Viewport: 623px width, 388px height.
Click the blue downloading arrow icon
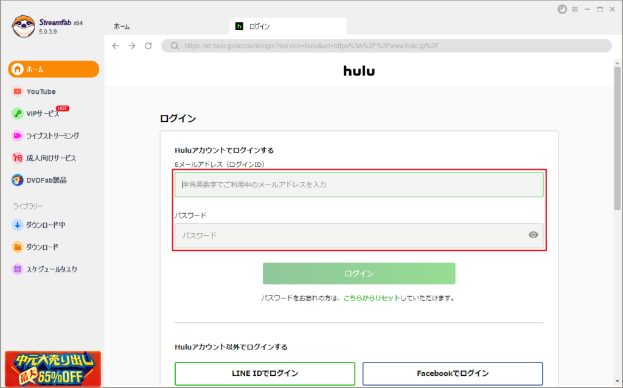[x=18, y=225]
